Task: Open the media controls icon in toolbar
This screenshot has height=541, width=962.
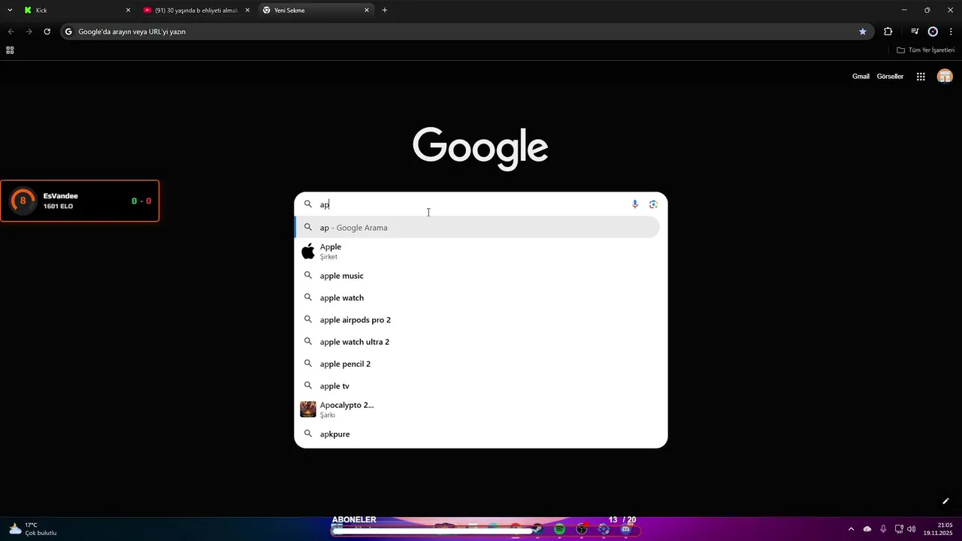Action: [915, 32]
